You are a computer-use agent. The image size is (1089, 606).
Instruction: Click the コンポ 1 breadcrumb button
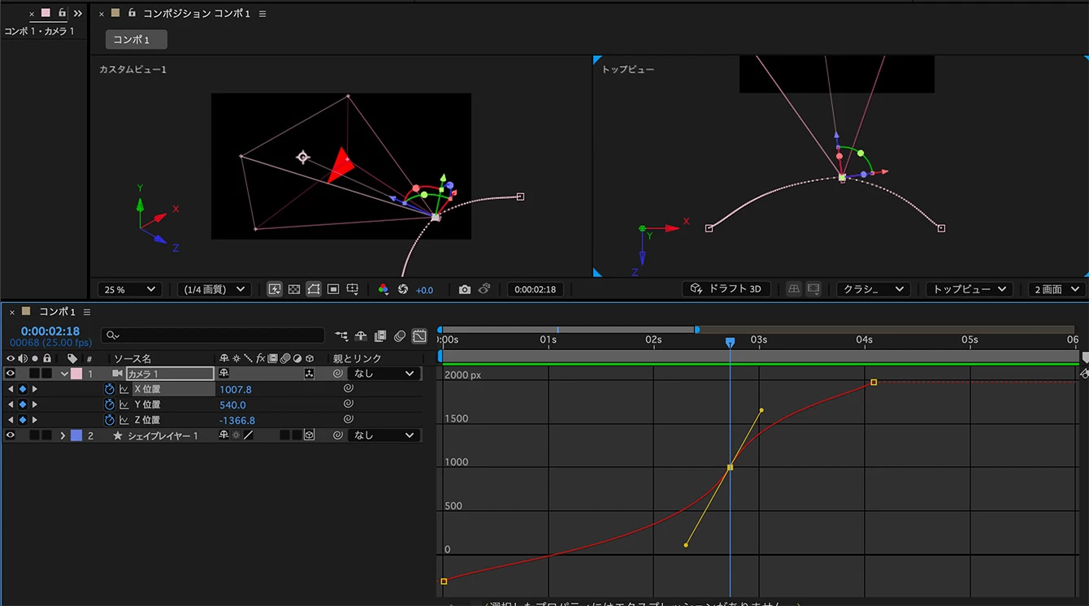pos(136,40)
